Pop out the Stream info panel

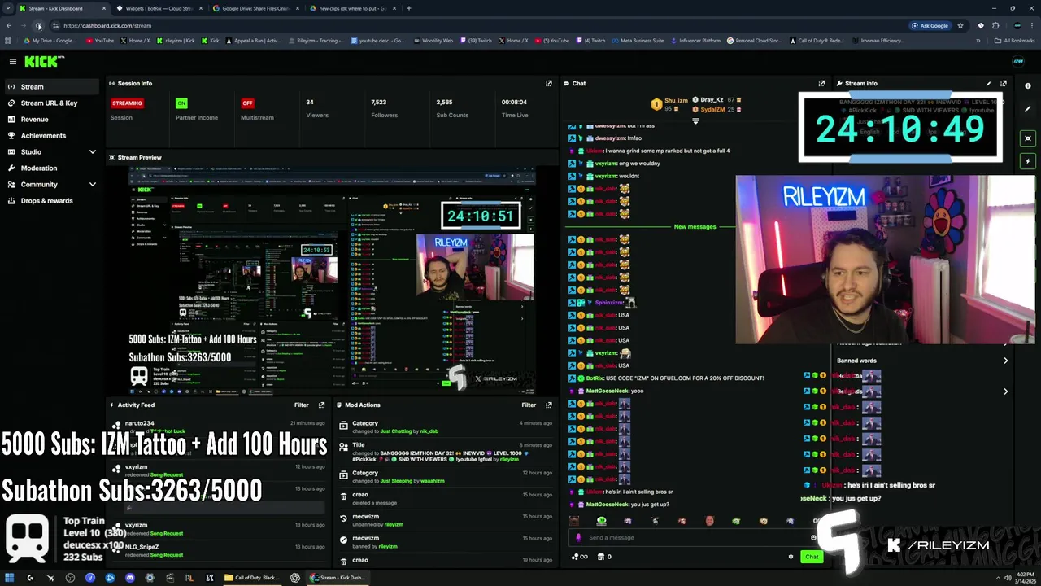1004,83
